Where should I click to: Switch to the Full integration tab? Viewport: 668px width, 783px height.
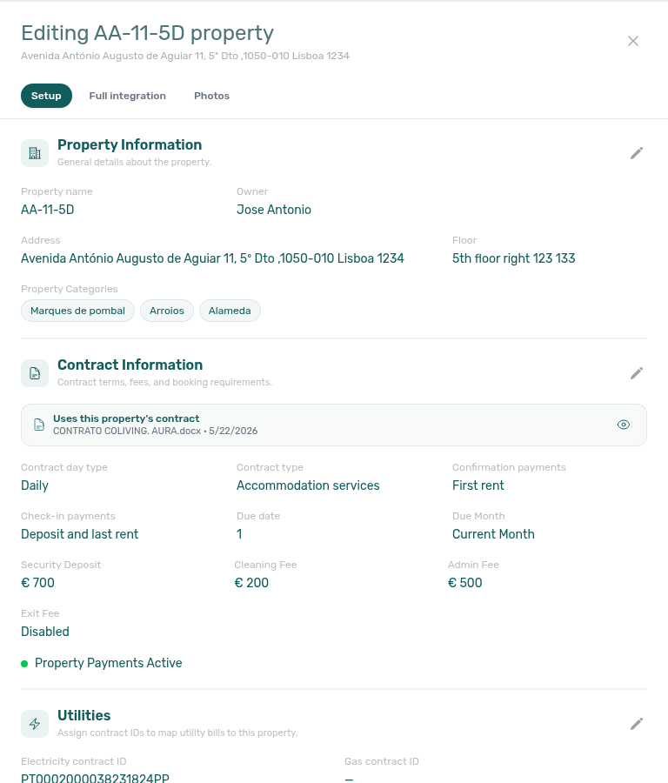pos(127,96)
